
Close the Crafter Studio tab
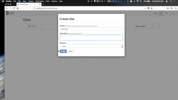point(40,4)
